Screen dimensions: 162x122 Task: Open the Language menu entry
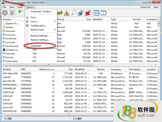[x=37, y=46]
